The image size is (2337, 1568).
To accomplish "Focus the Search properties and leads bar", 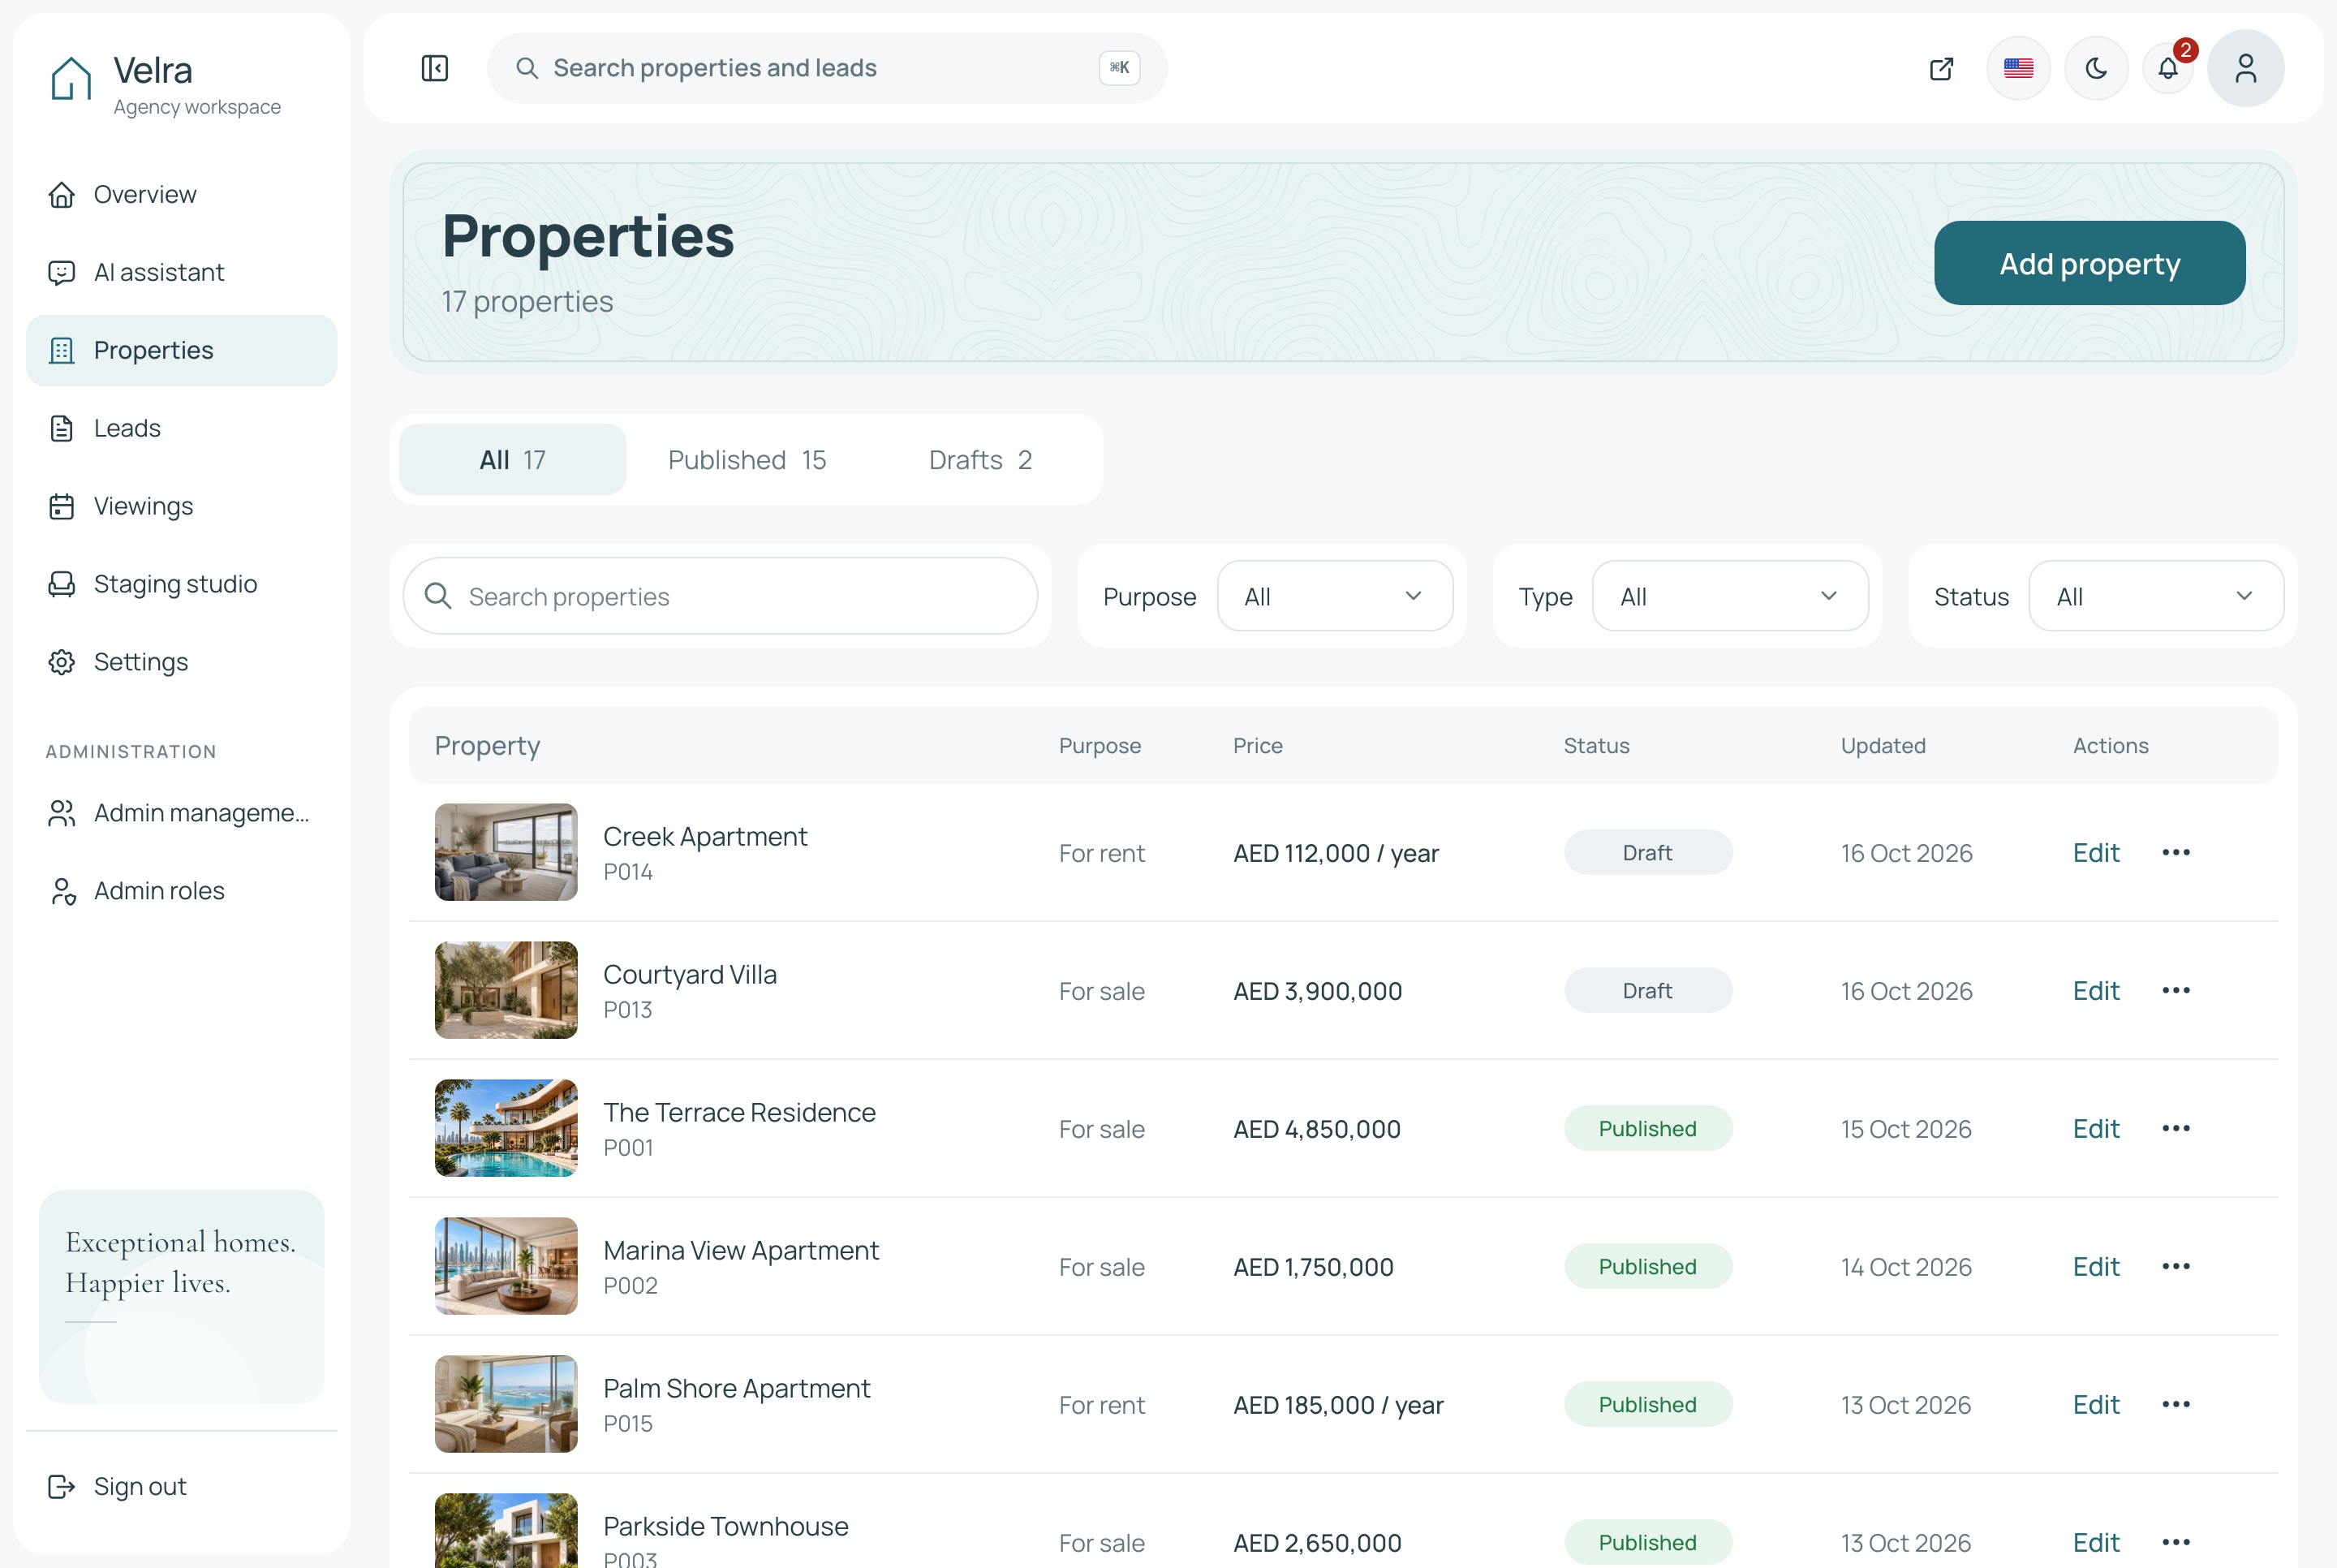I will (x=827, y=68).
